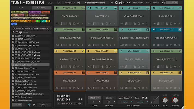
Task: Click the REPLACE button
Action: (x=44, y=104)
